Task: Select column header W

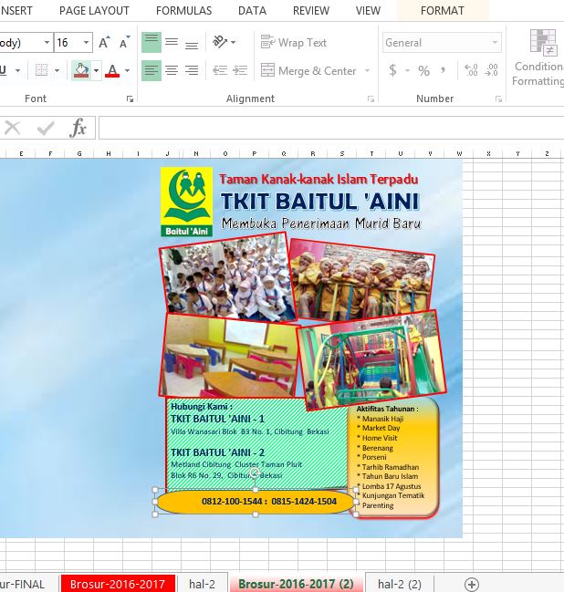Action: point(459,153)
